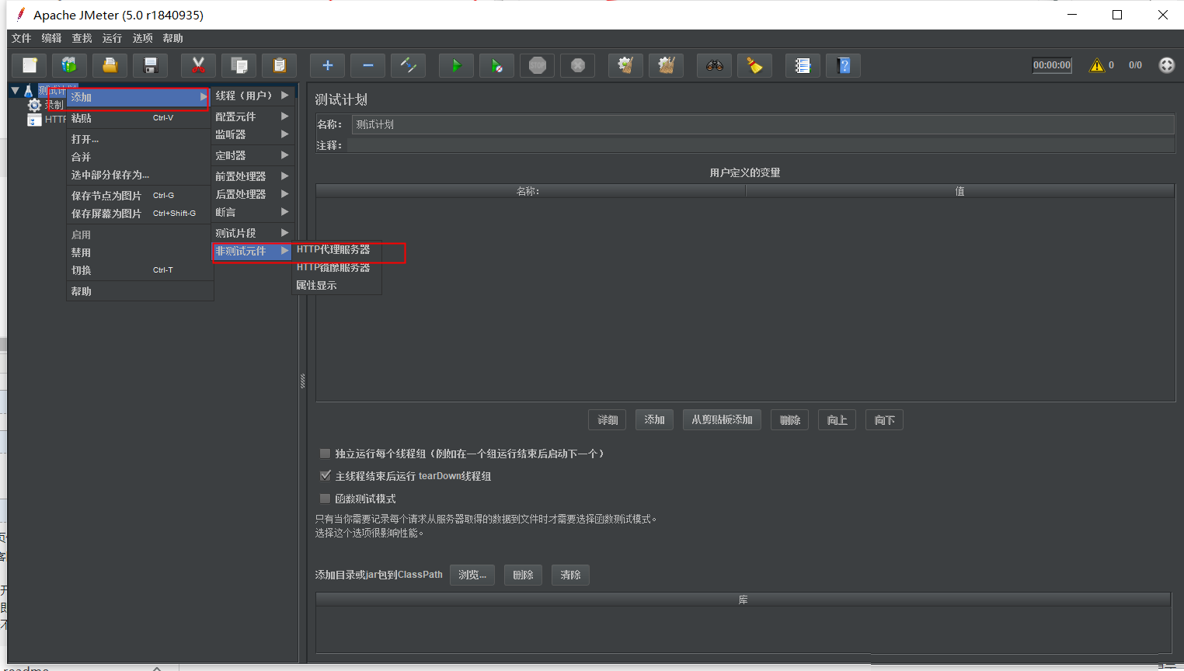Expand the 断言 submenu
This screenshot has height=671, width=1184.
click(x=252, y=212)
